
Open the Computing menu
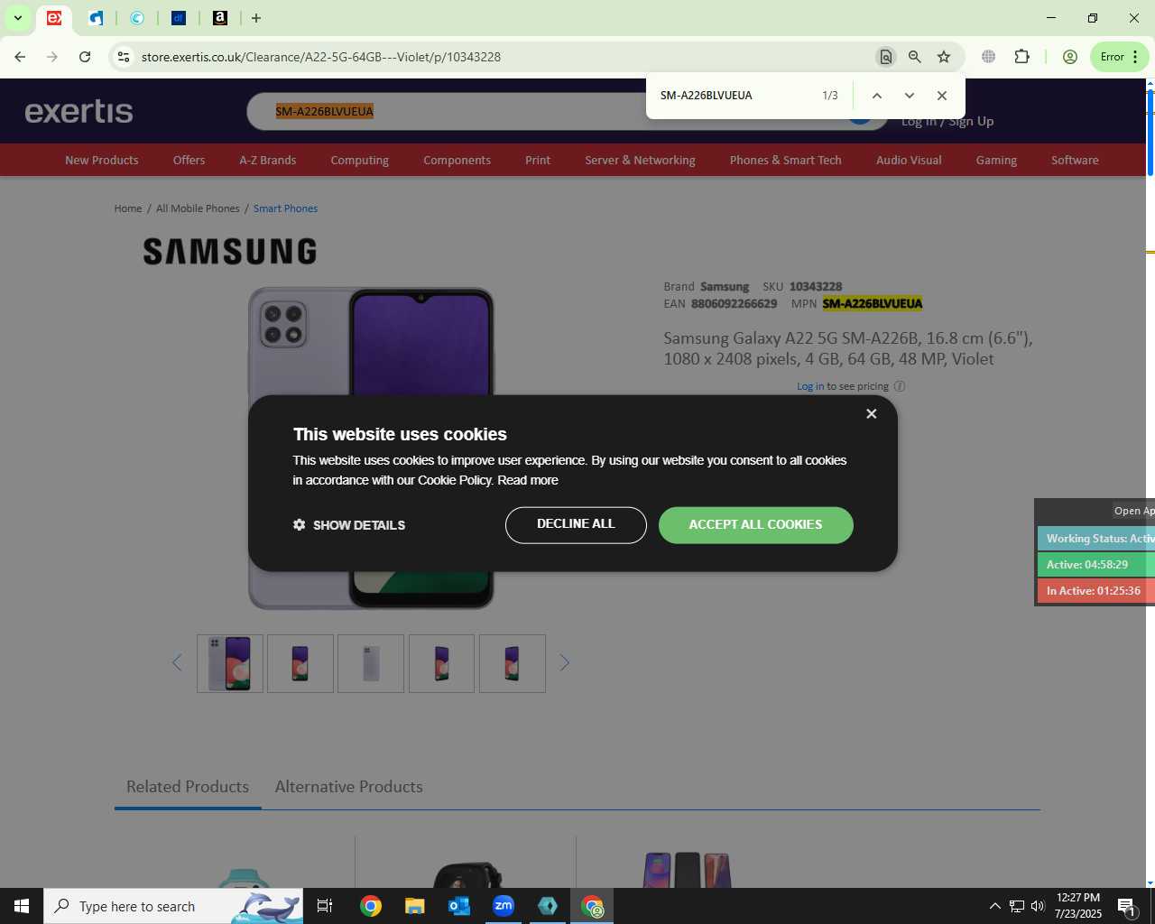(359, 161)
